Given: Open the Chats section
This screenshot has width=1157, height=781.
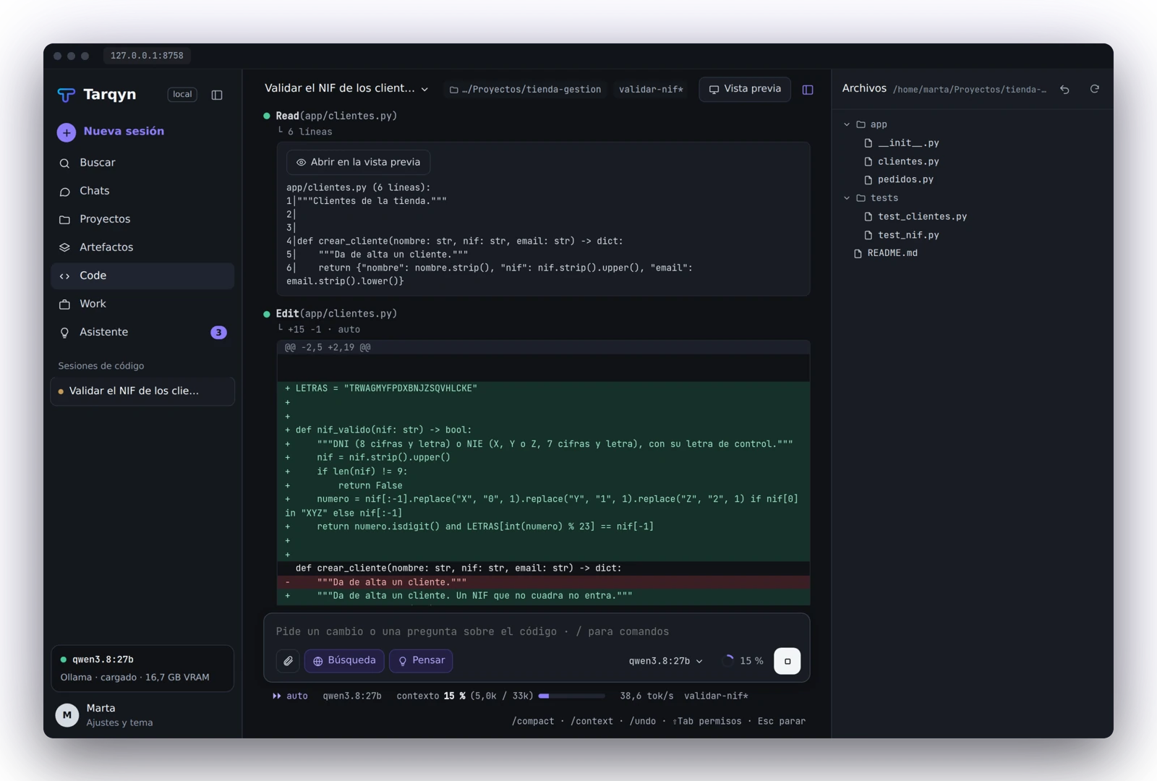Looking at the screenshot, I should click(x=142, y=191).
